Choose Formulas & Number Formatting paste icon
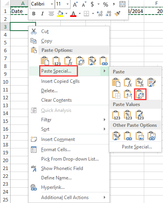The width and height of the screenshot is (163, 203). [x=140, y=82]
